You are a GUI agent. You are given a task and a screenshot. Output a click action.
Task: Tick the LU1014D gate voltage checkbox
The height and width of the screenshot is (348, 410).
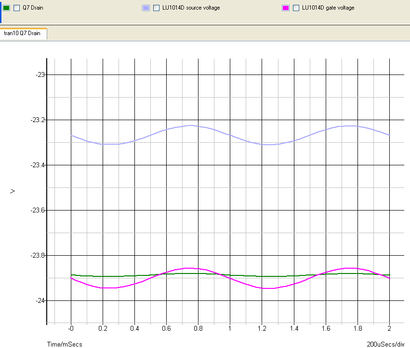296,8
